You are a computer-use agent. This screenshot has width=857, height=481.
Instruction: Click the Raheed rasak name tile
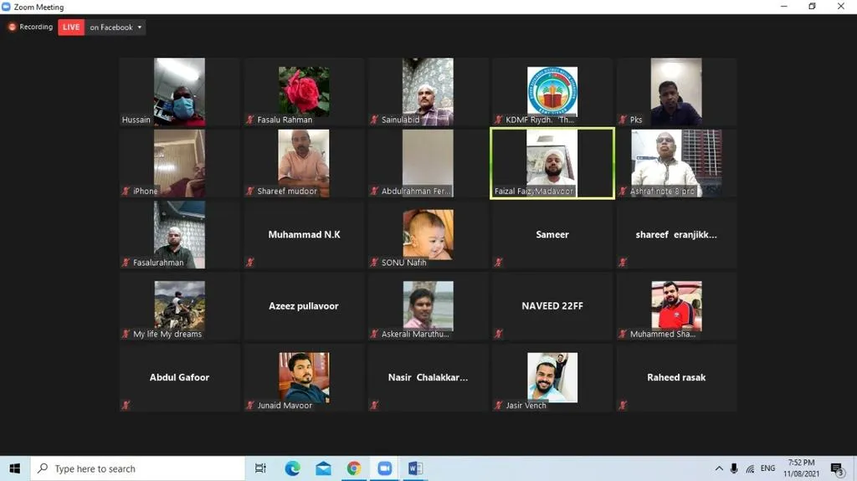(x=676, y=378)
